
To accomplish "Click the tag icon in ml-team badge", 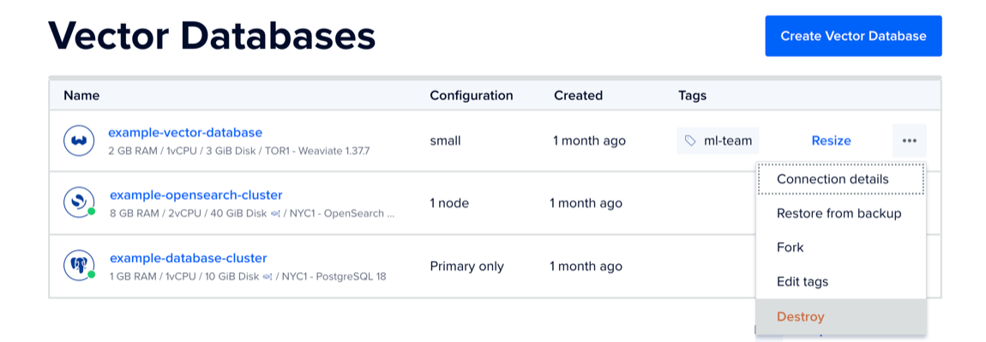I will point(690,141).
